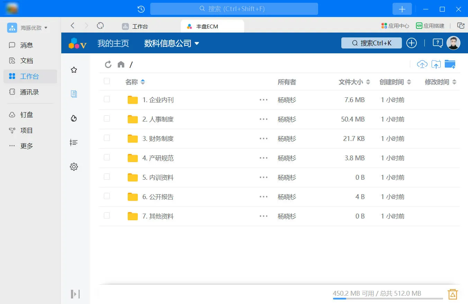Open the user avatar profile
This screenshot has height=304, width=468.
point(453,43)
